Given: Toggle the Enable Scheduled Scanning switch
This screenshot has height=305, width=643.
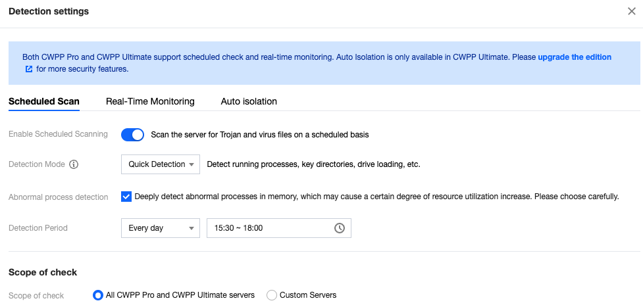Looking at the screenshot, I should click(132, 135).
